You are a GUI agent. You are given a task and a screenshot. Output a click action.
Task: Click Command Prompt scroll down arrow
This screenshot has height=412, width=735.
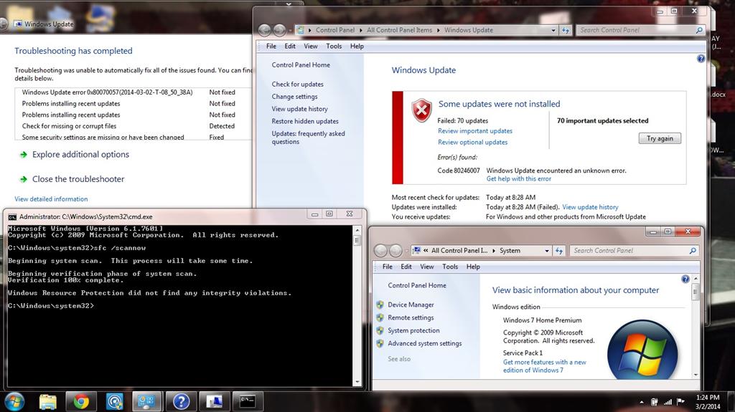tap(357, 382)
